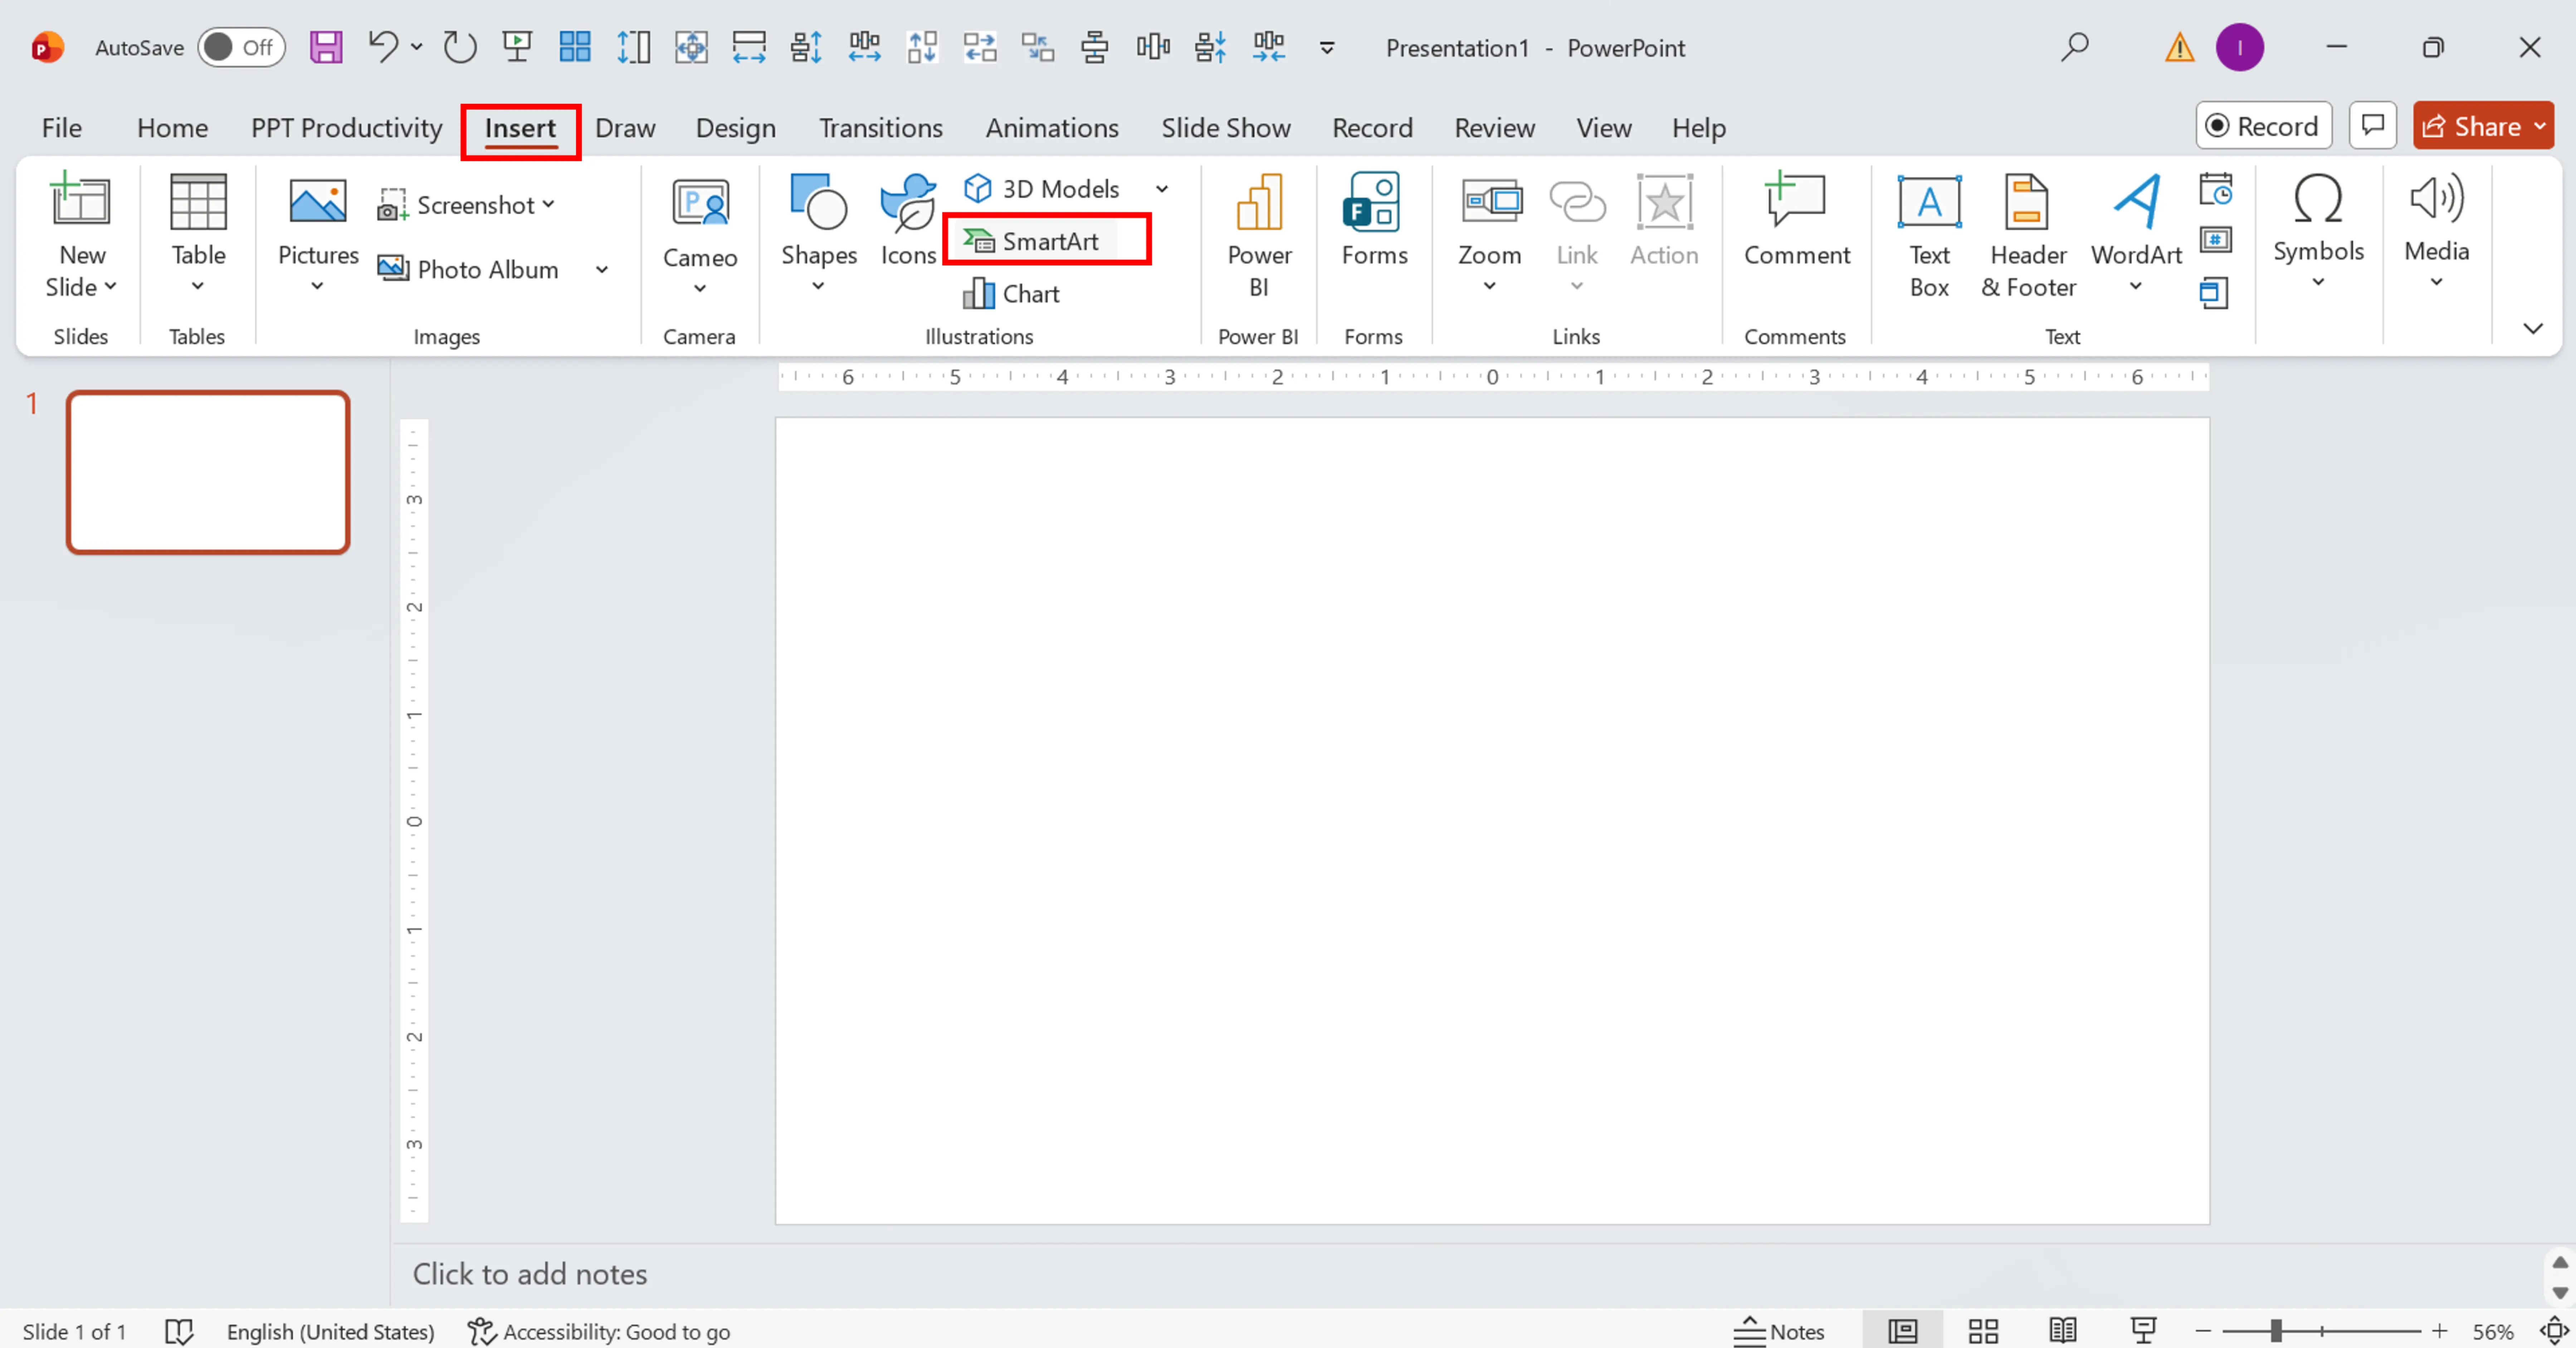The width and height of the screenshot is (2576, 1348).
Task: Click the Comment icon in the ribbon
Action: [x=1796, y=199]
